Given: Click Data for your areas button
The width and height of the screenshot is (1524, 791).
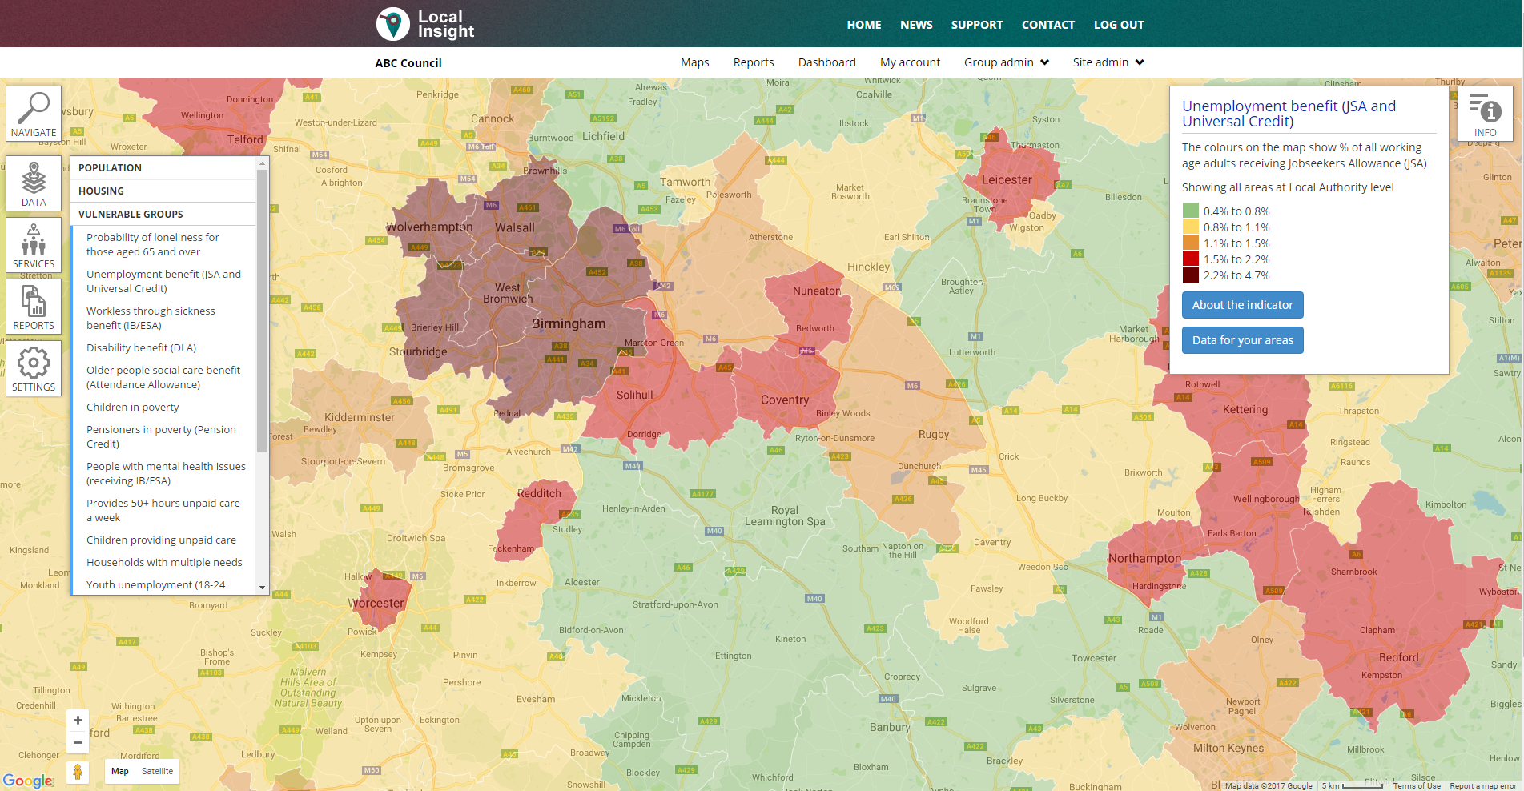Looking at the screenshot, I should point(1243,340).
